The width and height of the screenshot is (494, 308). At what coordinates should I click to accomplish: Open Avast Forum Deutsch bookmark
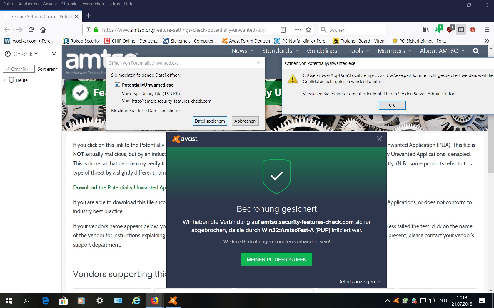[x=246, y=41]
